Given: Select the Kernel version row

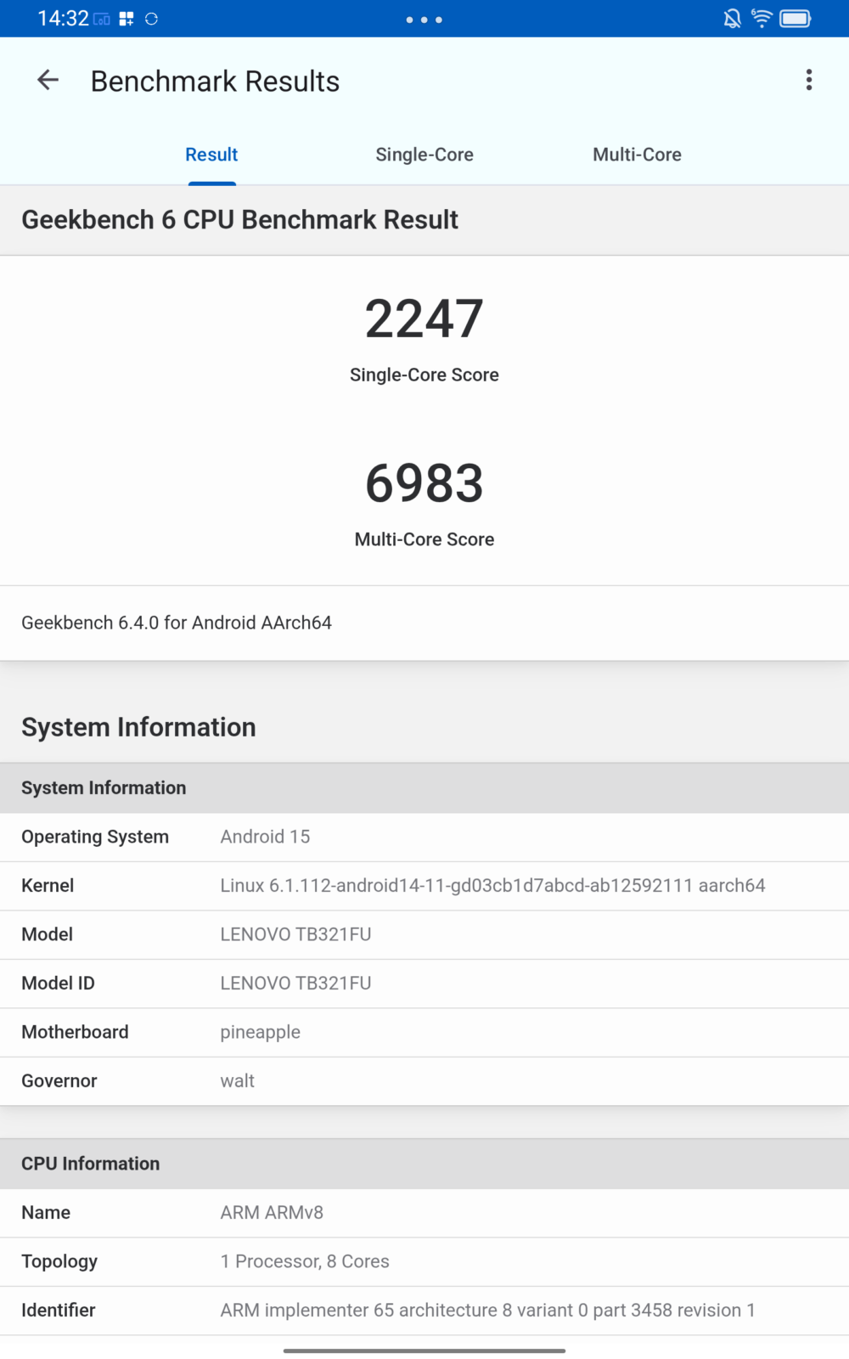Looking at the screenshot, I should tap(424, 886).
